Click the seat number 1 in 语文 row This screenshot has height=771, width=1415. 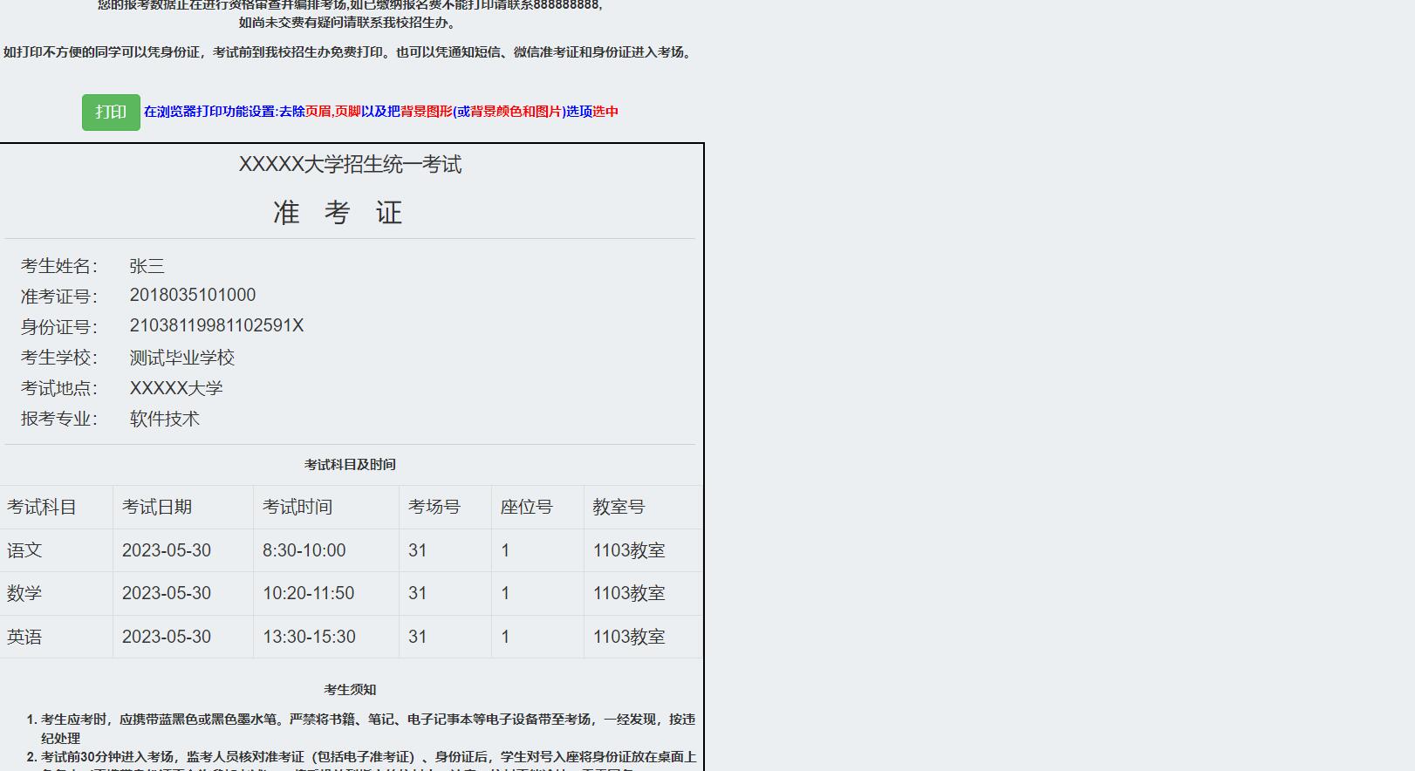point(505,550)
